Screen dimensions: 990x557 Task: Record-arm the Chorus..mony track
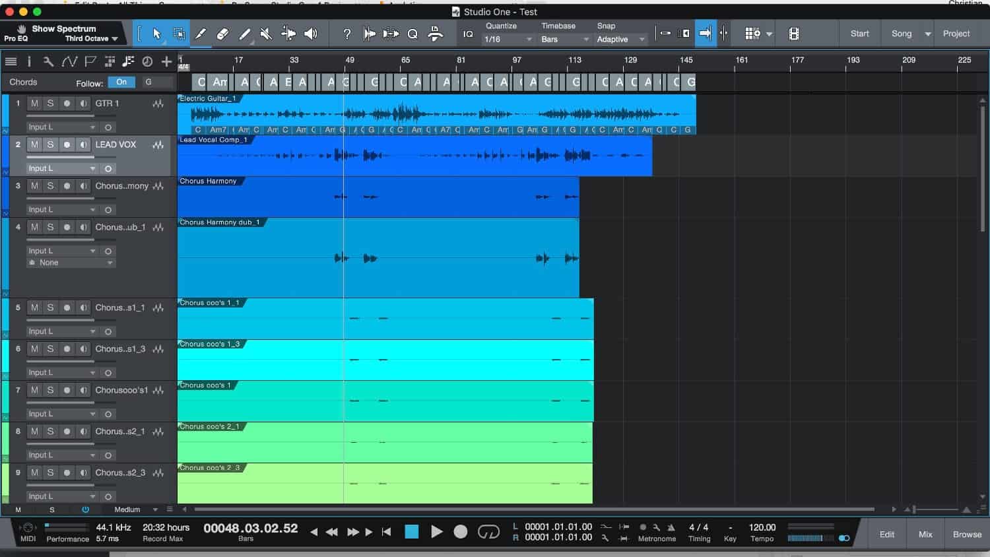click(x=67, y=186)
